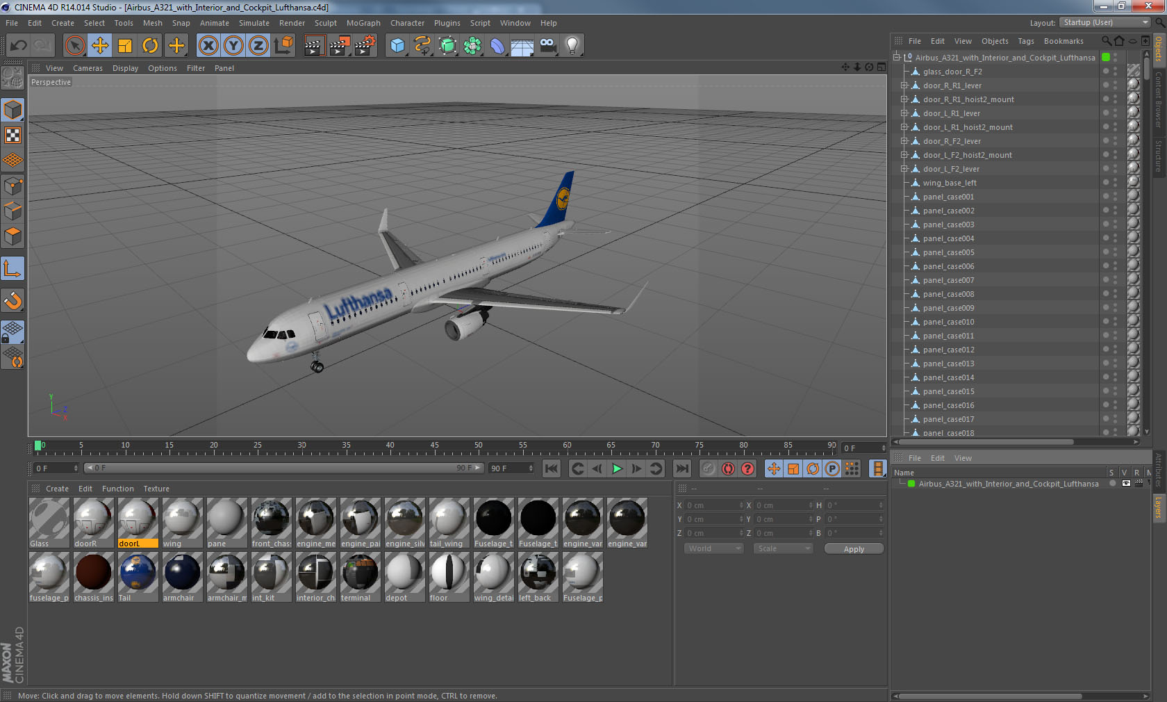This screenshot has width=1167, height=702.
Task: Open Render Settings
Action: pyautogui.click(x=365, y=46)
